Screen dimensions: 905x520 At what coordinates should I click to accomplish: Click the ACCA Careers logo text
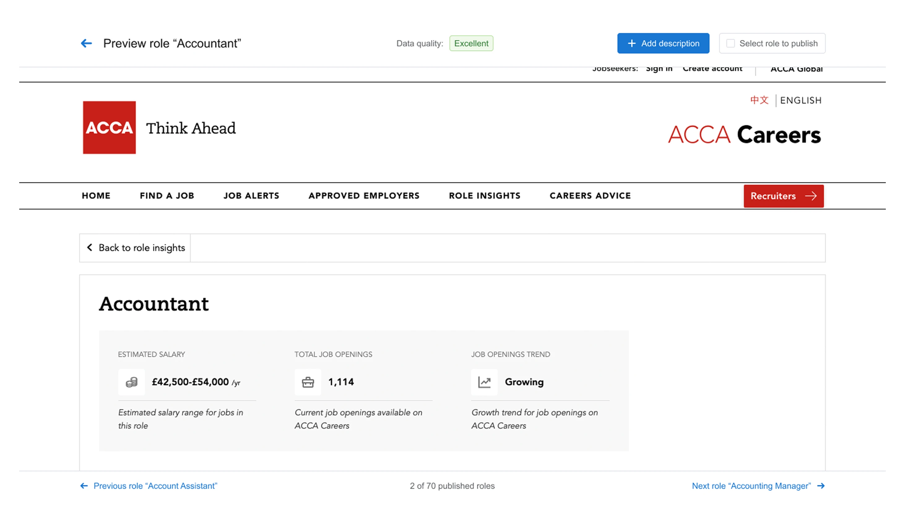pyautogui.click(x=744, y=135)
